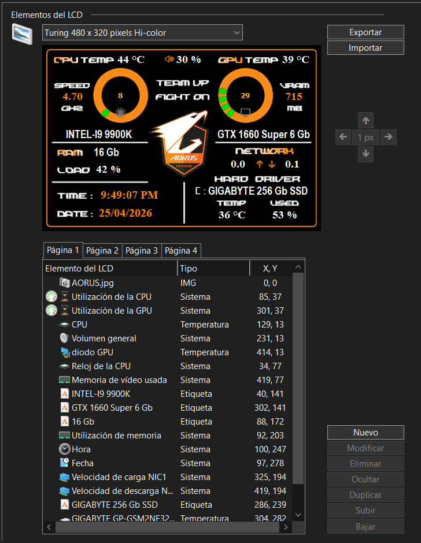
Task: Click the list's scroll down arrow
Action: 298,514
